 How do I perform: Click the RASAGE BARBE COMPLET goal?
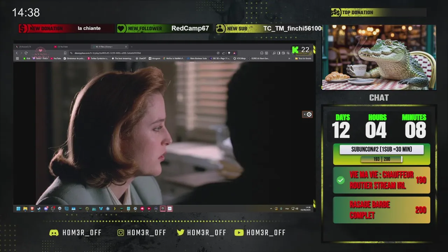coord(381,210)
